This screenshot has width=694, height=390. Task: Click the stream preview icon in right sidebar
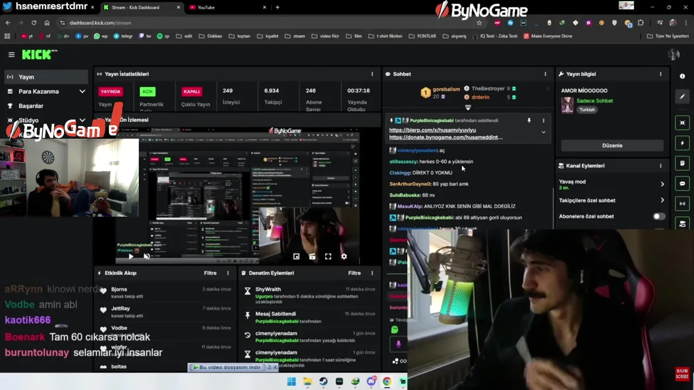(682, 123)
